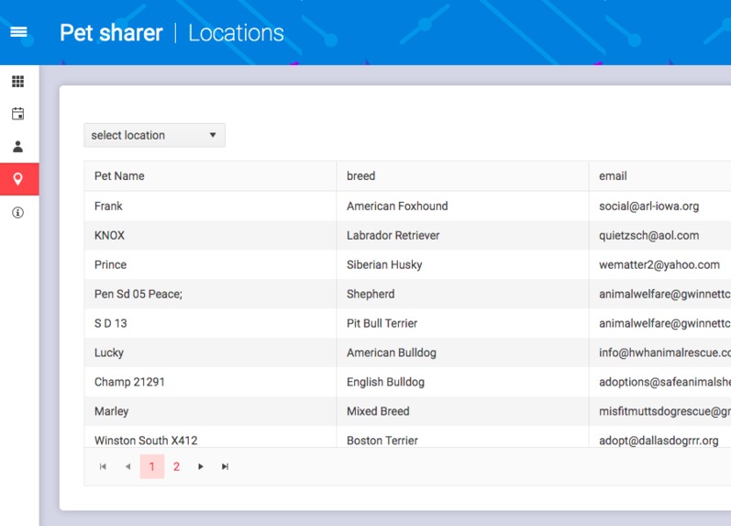Open the person profile icon in the sidebar

[x=17, y=147]
